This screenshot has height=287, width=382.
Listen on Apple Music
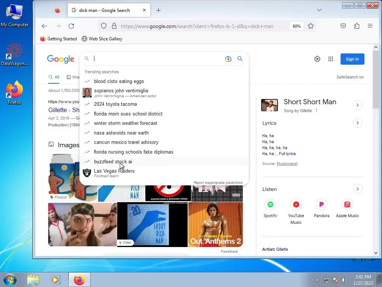click(347, 209)
